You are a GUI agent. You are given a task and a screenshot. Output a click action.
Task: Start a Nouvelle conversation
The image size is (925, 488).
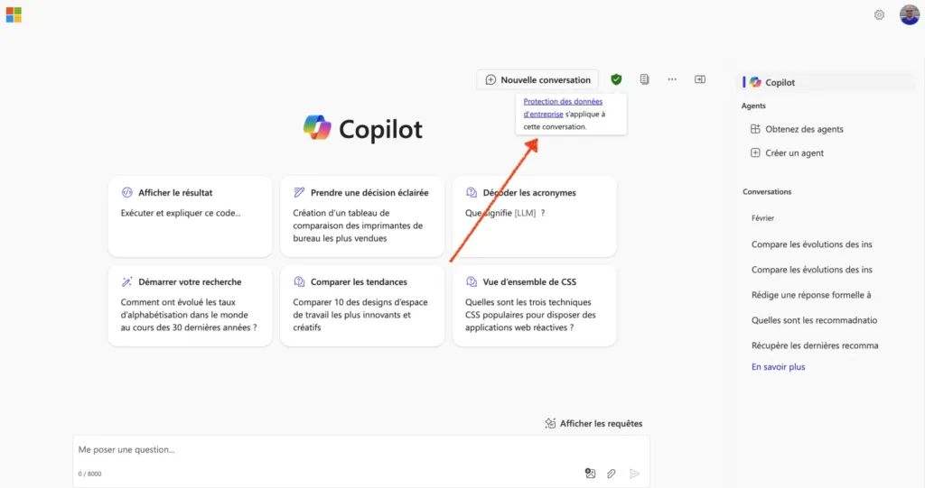pyautogui.click(x=537, y=79)
